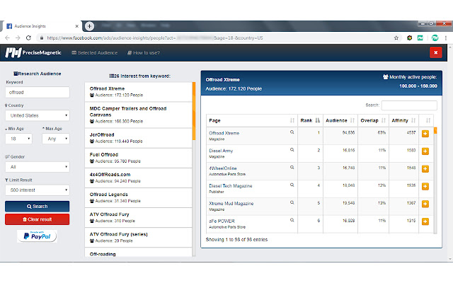Click the blue Search button
Viewport: 453px width, 283px height.
[38, 206]
